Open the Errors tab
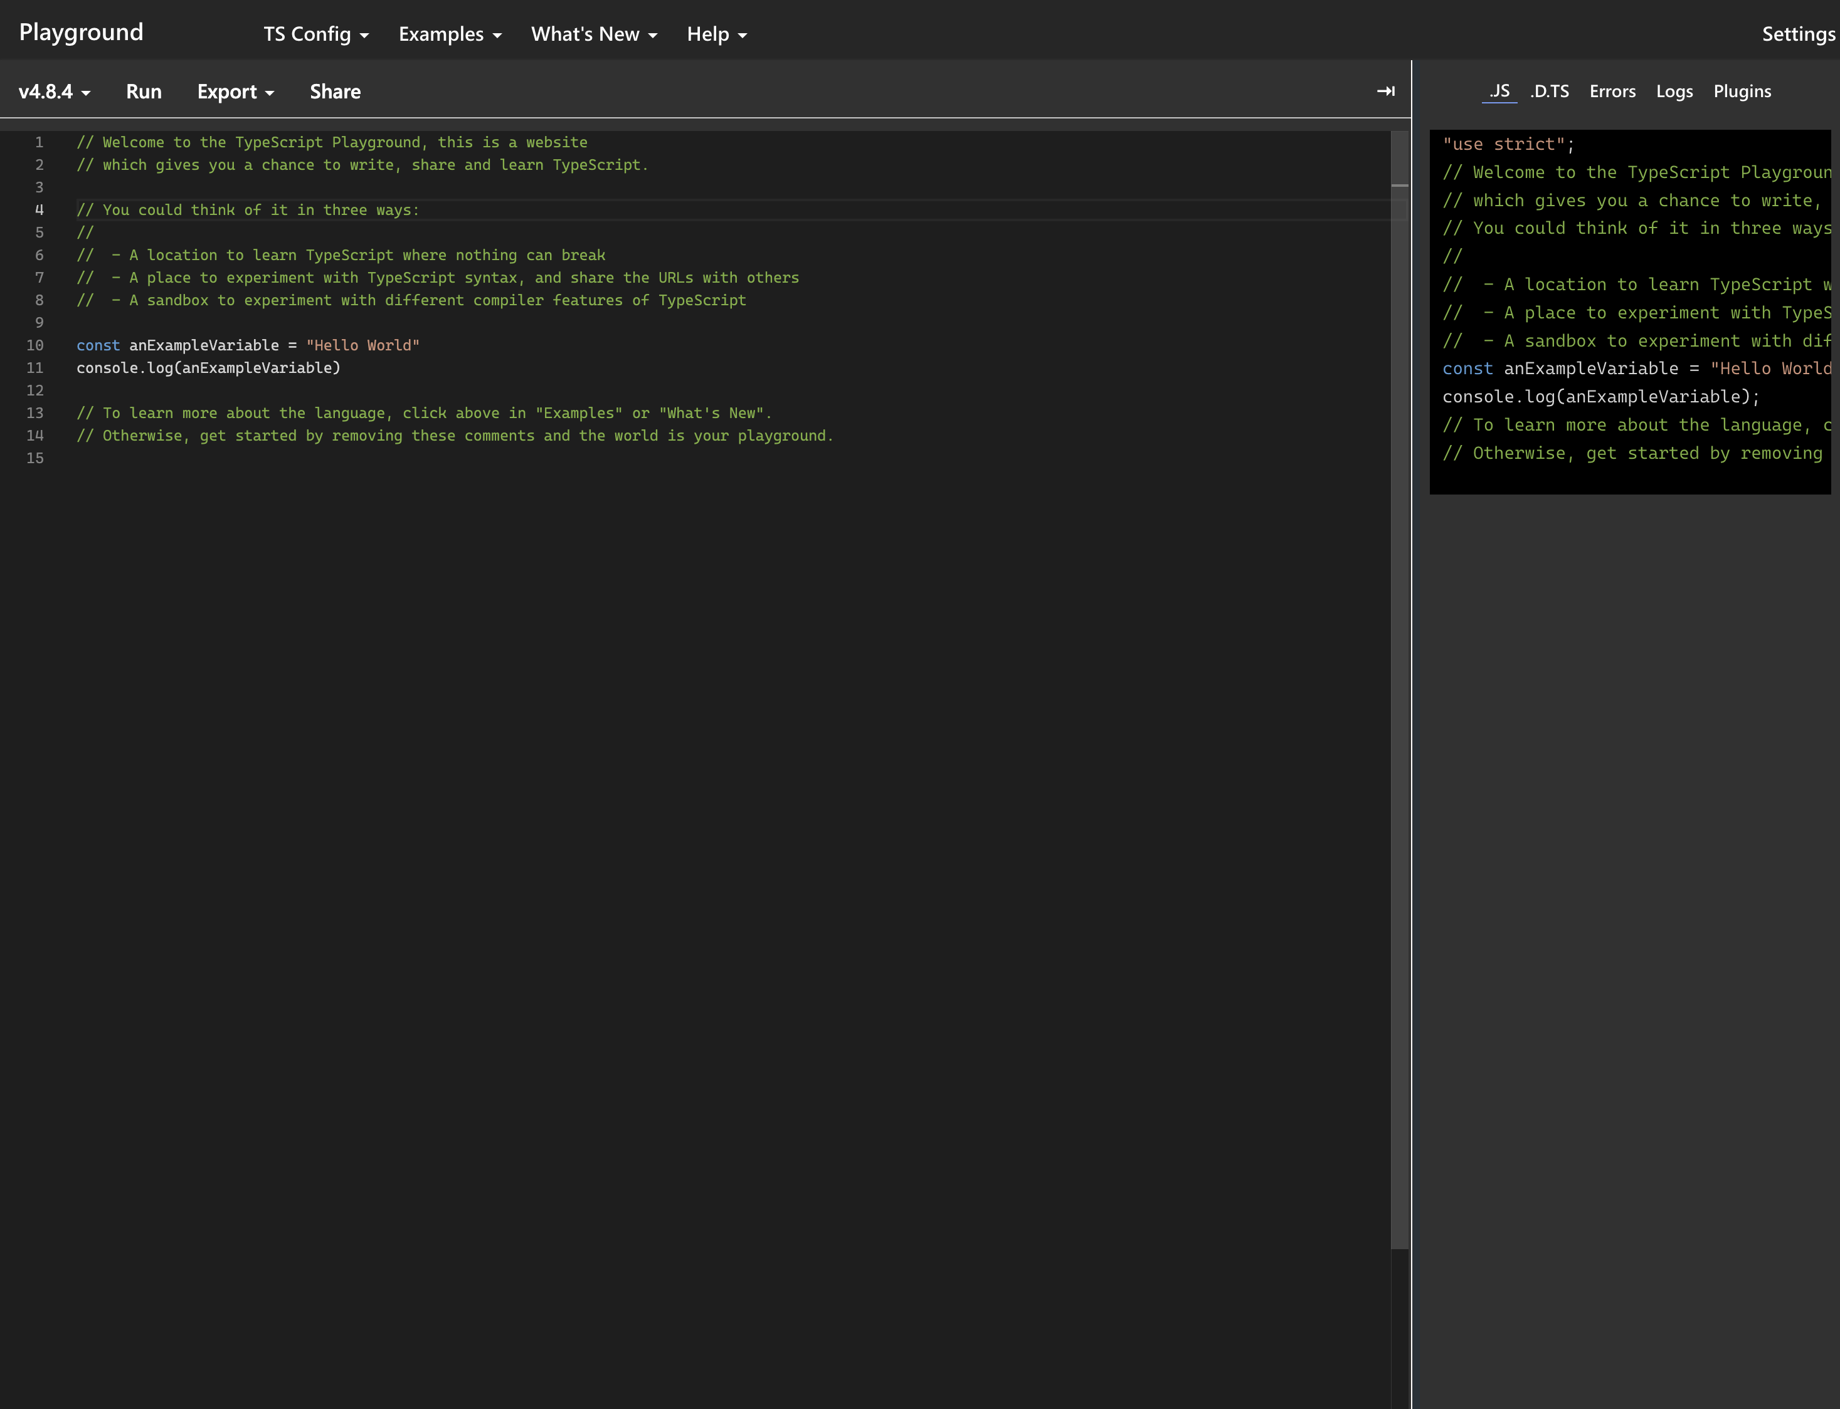The image size is (1840, 1409). click(x=1612, y=92)
